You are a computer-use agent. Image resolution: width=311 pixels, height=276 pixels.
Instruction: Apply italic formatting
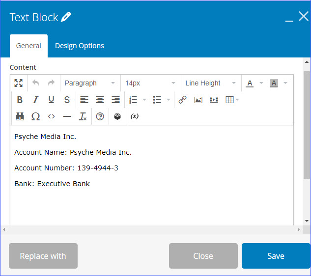pyautogui.click(x=35, y=100)
